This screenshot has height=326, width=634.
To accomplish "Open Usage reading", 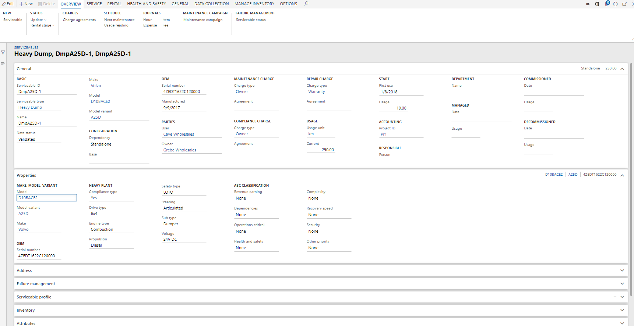I will coord(116,25).
